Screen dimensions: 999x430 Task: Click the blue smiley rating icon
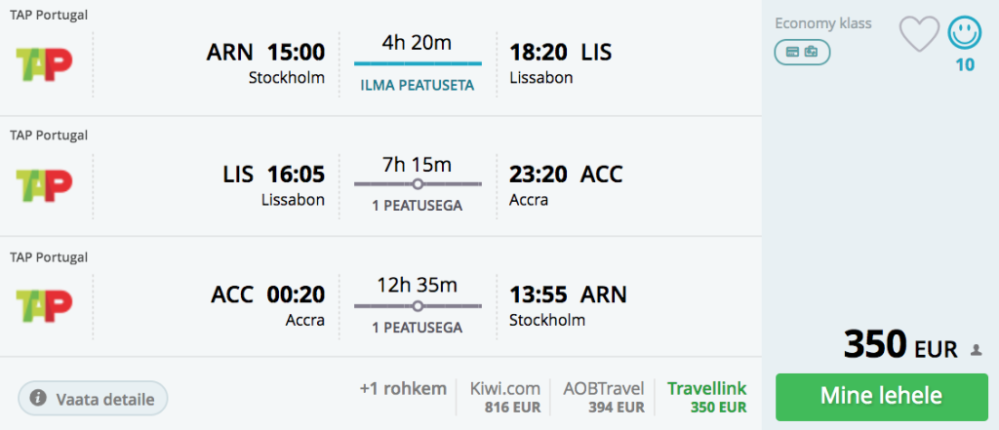coord(965,34)
